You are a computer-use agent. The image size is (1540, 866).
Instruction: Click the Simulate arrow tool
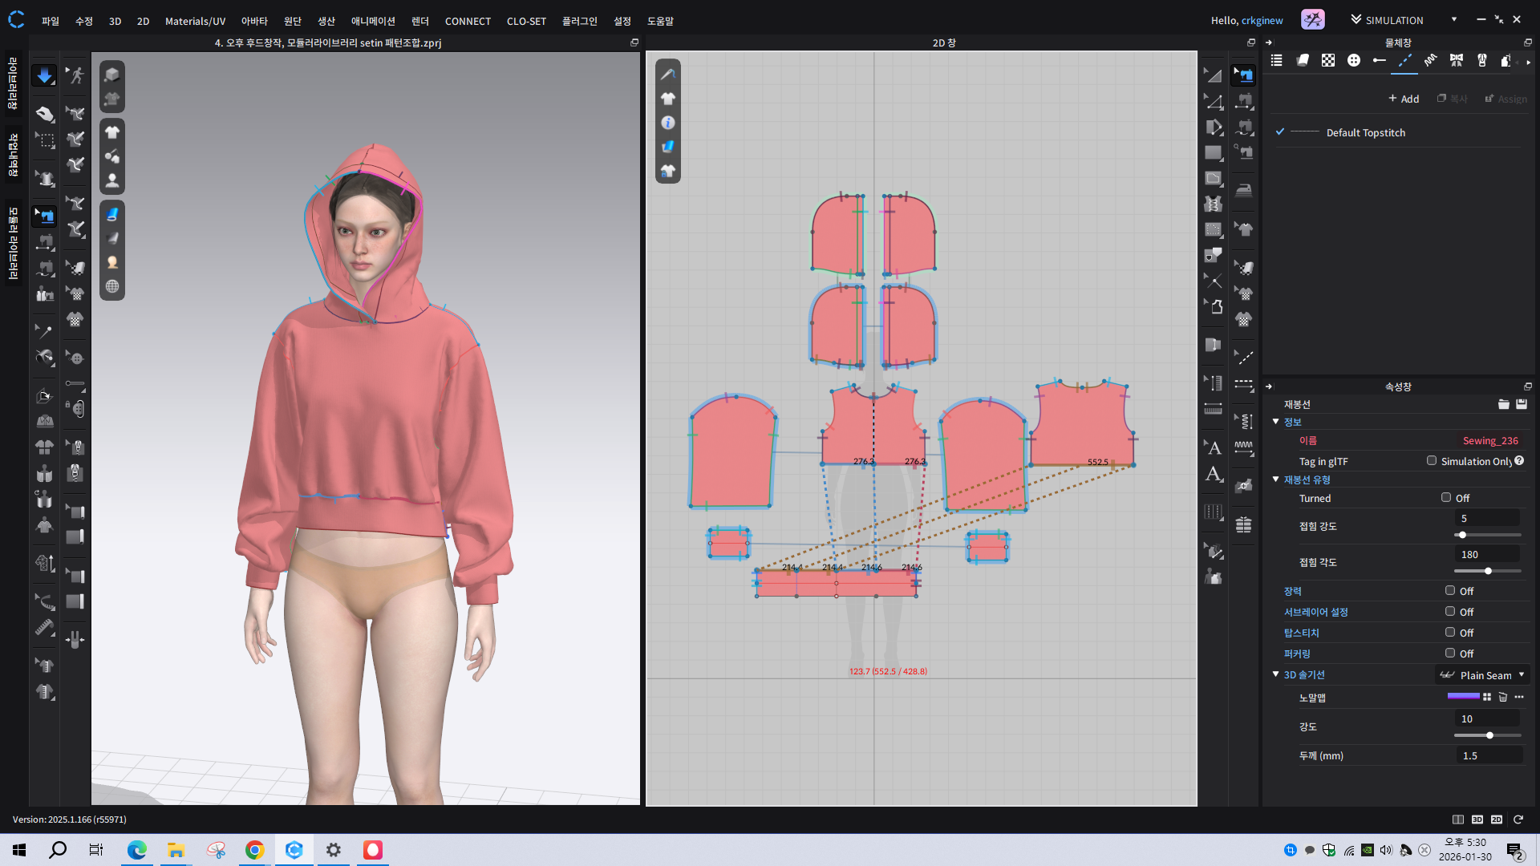click(44, 75)
